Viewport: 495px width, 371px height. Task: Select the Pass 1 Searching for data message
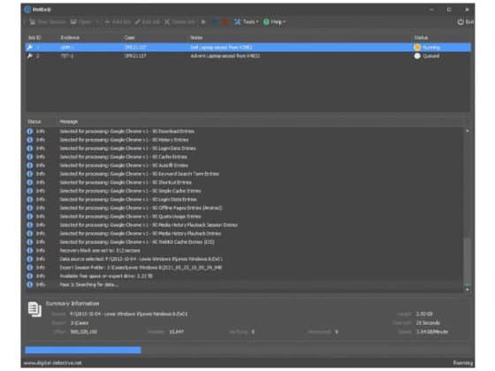(x=89, y=284)
